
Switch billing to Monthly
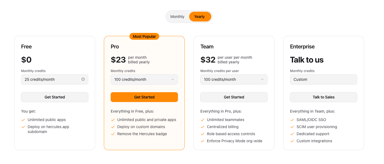click(177, 17)
